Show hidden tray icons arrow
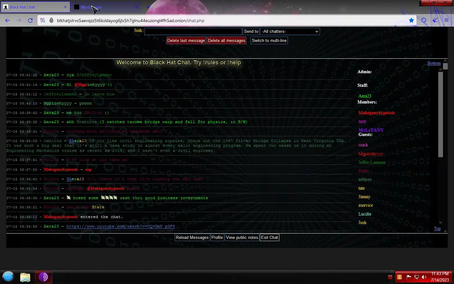 point(390,277)
